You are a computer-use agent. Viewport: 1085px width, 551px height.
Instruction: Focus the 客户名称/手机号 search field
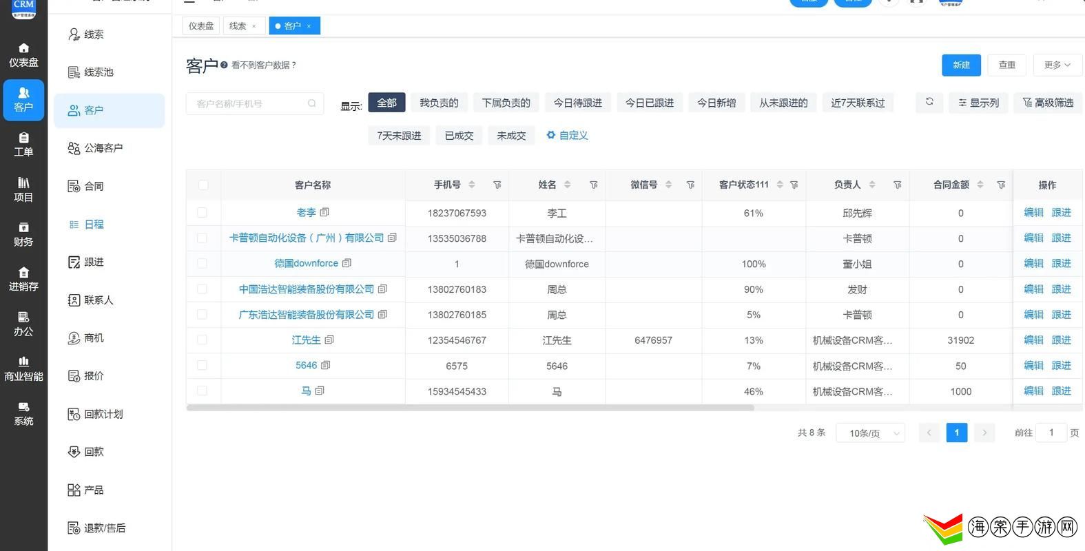point(254,103)
